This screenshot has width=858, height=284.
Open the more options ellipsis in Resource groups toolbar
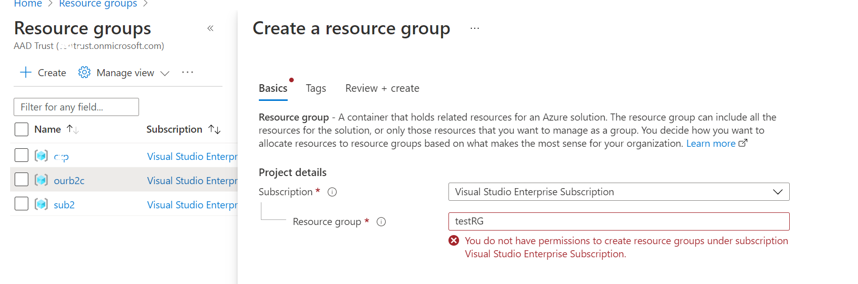click(x=188, y=72)
